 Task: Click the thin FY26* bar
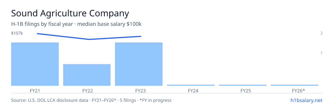pos(294,85)
